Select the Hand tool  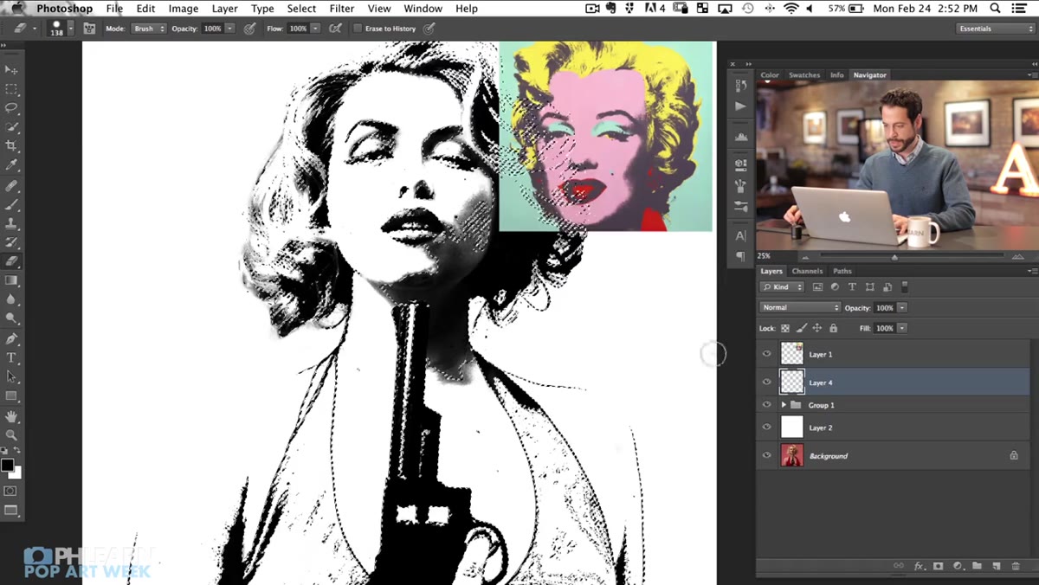[11, 417]
